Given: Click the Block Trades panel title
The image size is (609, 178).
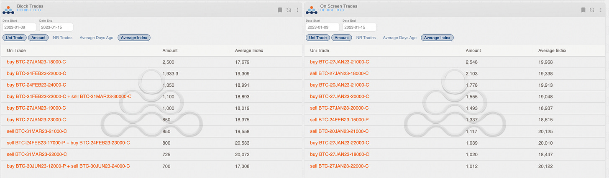Looking at the screenshot, I should 30,6.
